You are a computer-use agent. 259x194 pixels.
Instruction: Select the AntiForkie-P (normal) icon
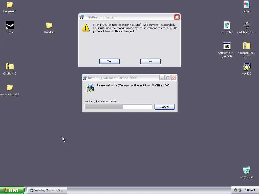pyautogui.click(x=227, y=46)
